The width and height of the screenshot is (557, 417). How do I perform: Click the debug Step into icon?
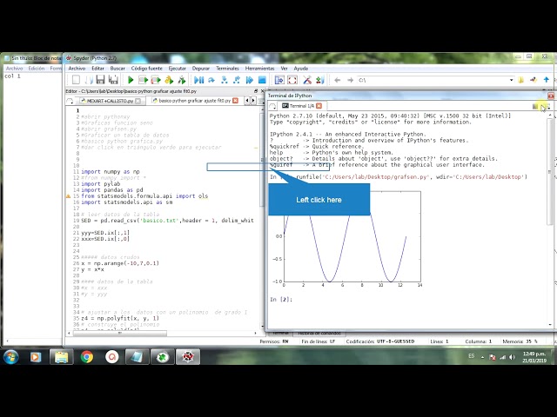[225, 80]
